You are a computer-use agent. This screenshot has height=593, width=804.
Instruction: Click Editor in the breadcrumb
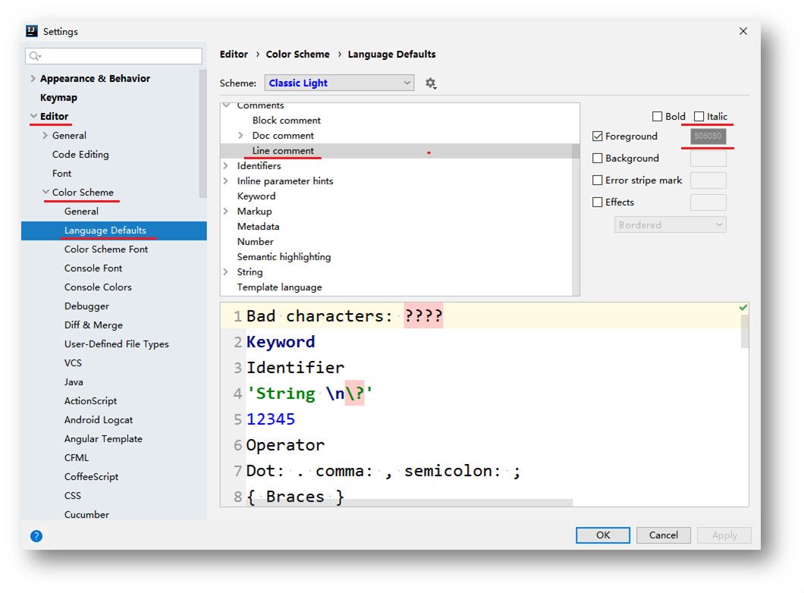pos(234,55)
